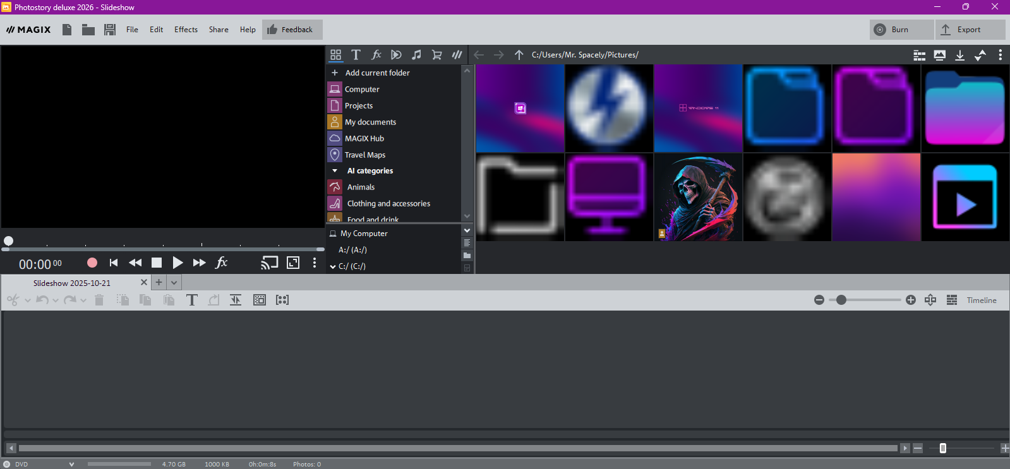1010x469 pixels.
Task: Open the Store shopping cart tab
Action: coord(436,55)
